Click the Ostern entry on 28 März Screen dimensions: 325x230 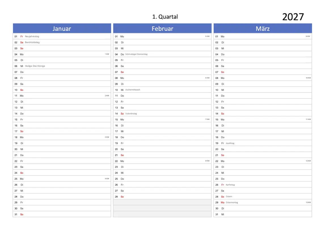[229, 196]
